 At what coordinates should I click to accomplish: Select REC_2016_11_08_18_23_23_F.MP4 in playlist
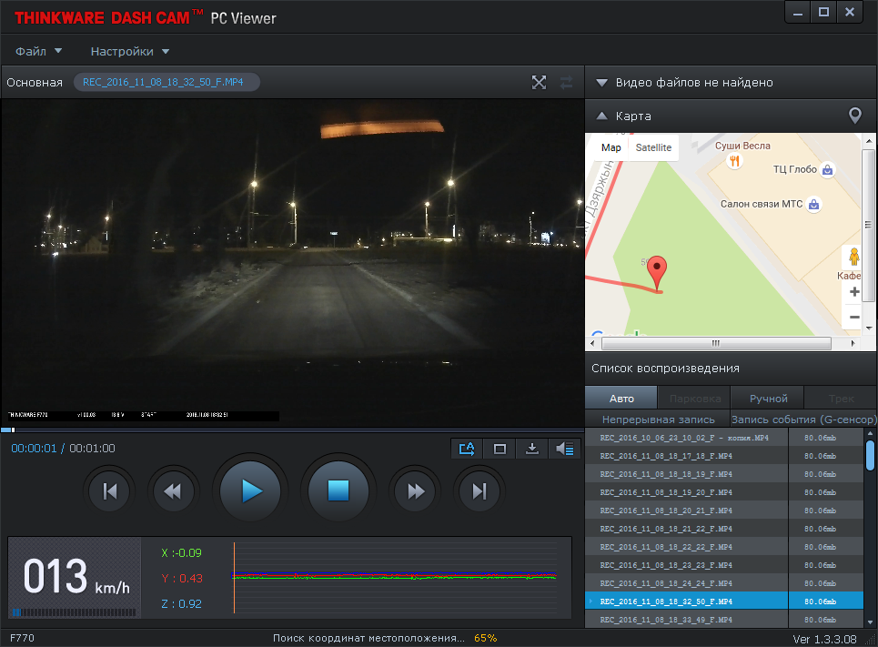[723, 565]
